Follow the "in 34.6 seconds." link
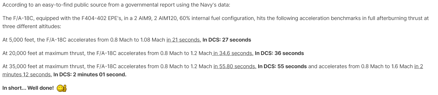This screenshot has height=95, width=438. click(233, 53)
